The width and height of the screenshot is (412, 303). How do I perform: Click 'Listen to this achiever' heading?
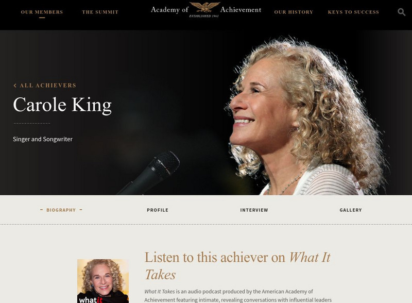tap(237, 266)
